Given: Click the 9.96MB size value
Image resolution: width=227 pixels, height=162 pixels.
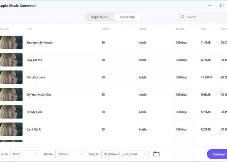Looking at the screenshot, I should click(206, 95).
